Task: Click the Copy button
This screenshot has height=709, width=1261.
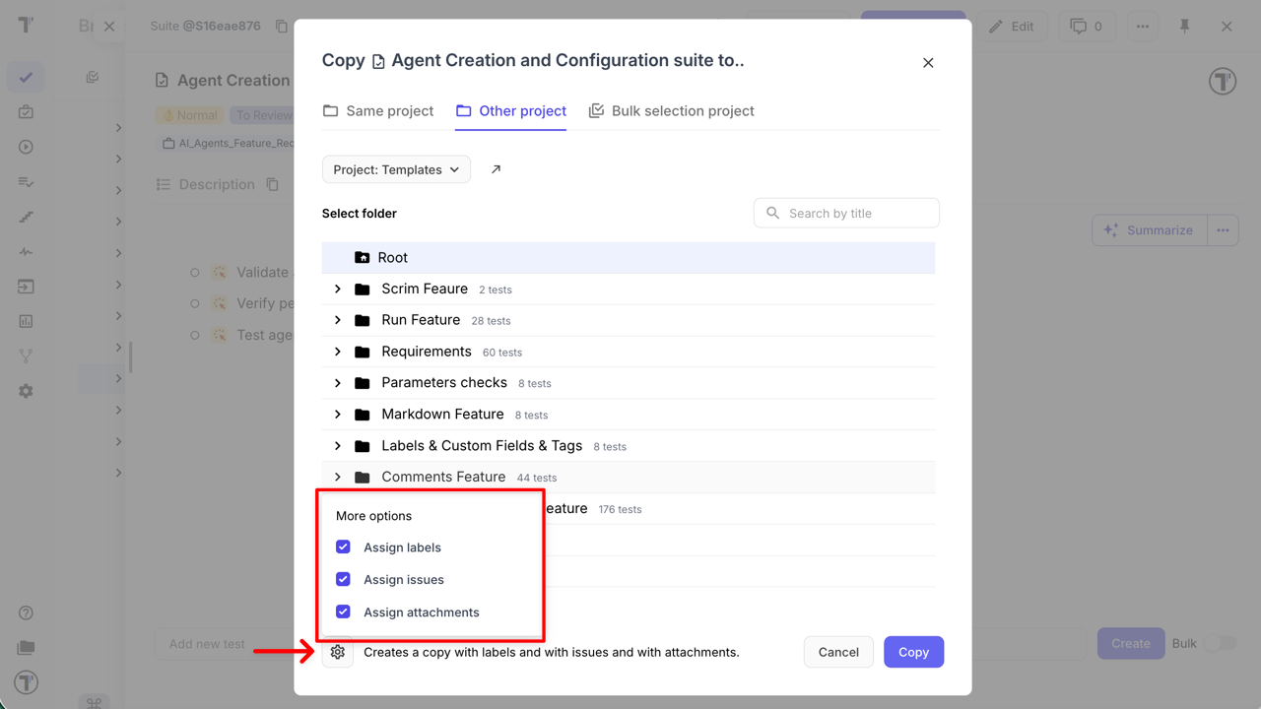Action: (913, 652)
